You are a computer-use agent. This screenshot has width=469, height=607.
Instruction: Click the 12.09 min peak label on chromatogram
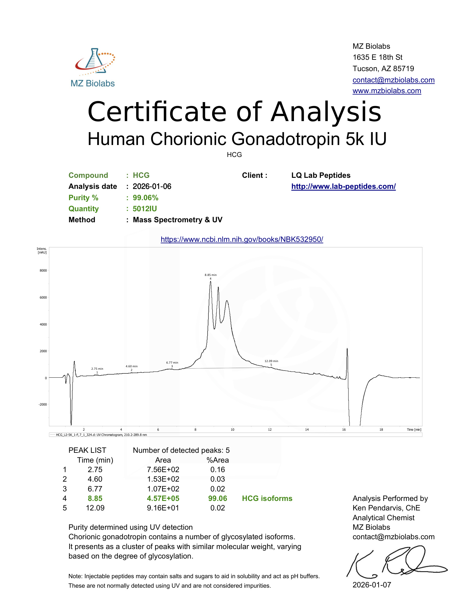(x=271, y=361)
